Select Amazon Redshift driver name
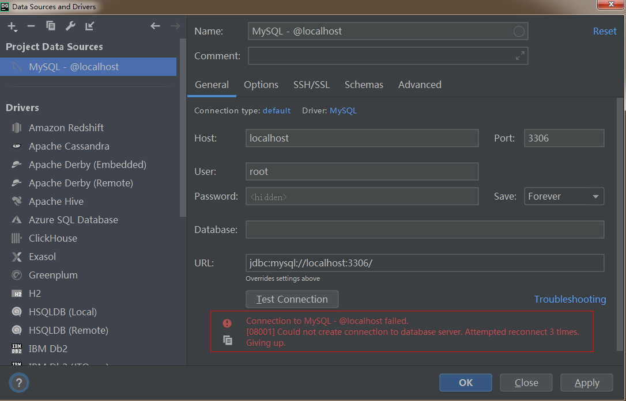626x401 pixels. click(x=66, y=128)
